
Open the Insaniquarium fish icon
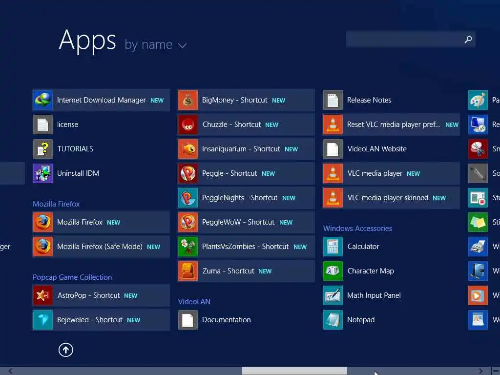point(188,149)
